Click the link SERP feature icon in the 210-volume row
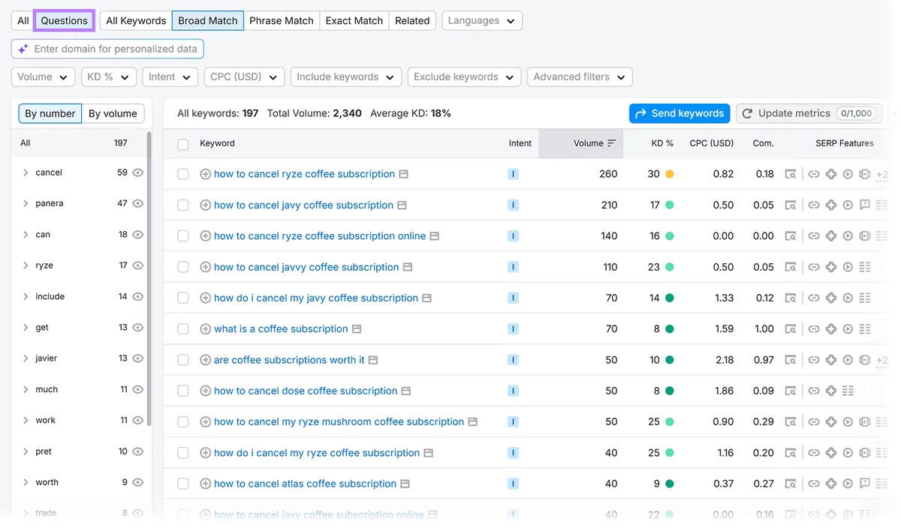The height and width of the screenshot is (528, 901). [x=814, y=205]
